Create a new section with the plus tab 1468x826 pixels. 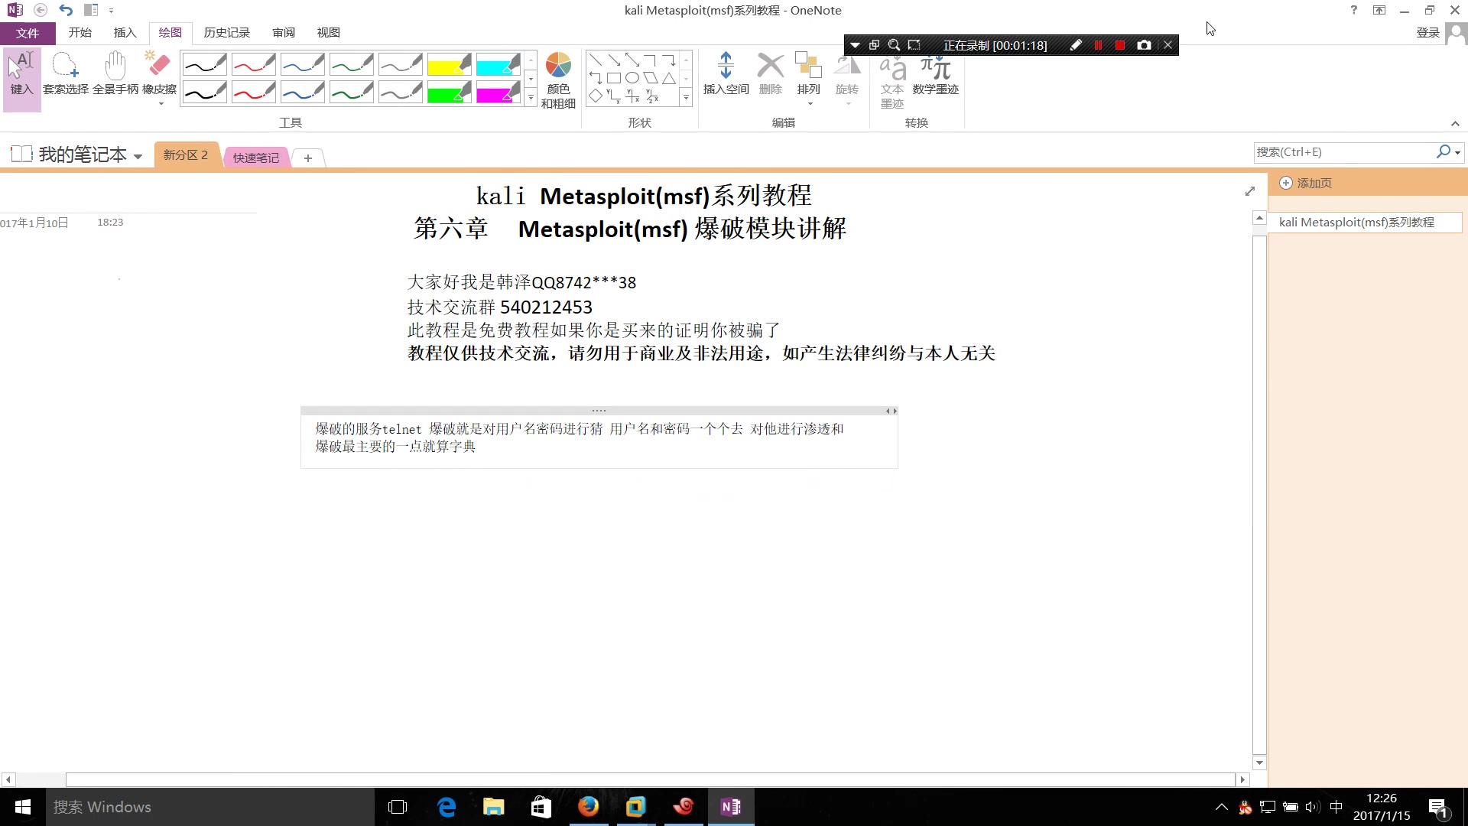(x=307, y=158)
